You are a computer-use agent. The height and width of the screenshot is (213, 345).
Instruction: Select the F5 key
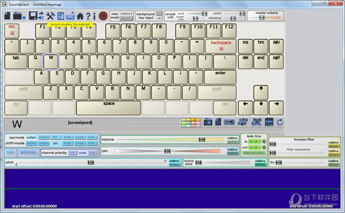pyautogui.click(x=113, y=31)
